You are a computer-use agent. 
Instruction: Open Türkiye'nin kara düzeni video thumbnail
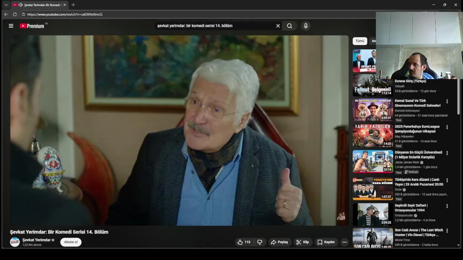tap(373, 188)
